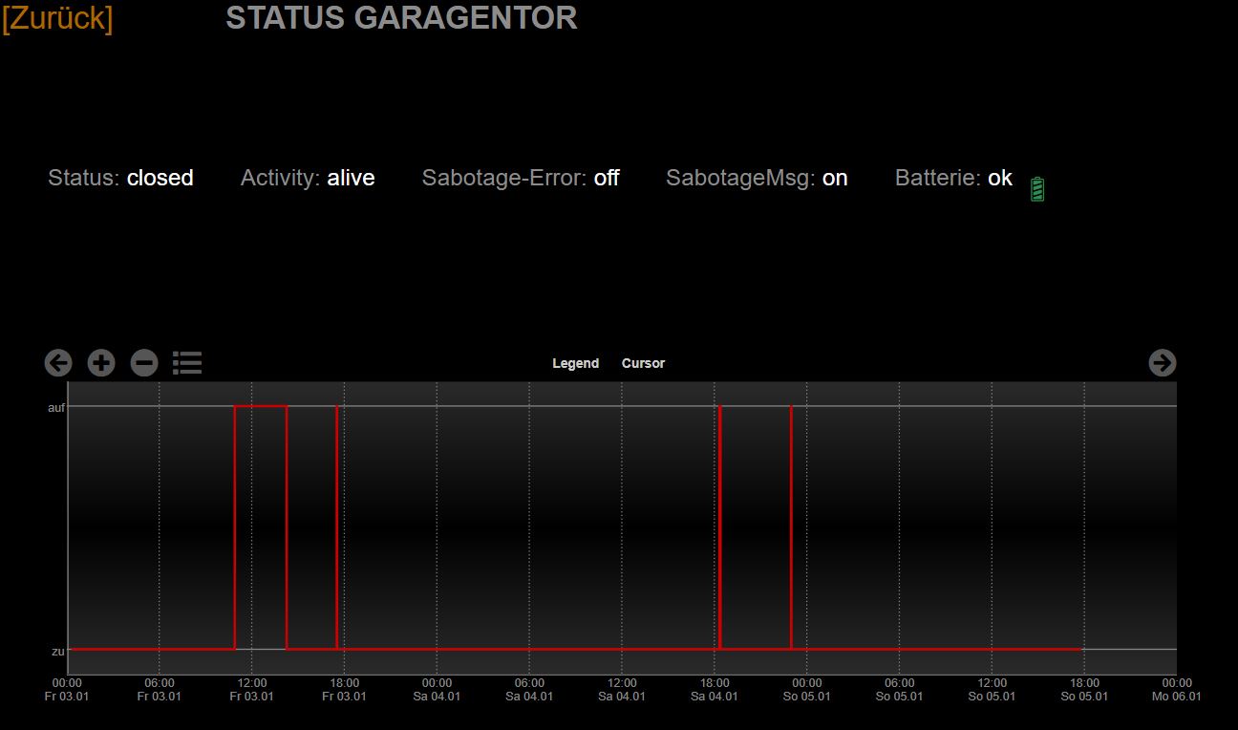Viewport: 1238px width, 730px height.
Task: Open the chart list menu icon
Action: coord(187,363)
